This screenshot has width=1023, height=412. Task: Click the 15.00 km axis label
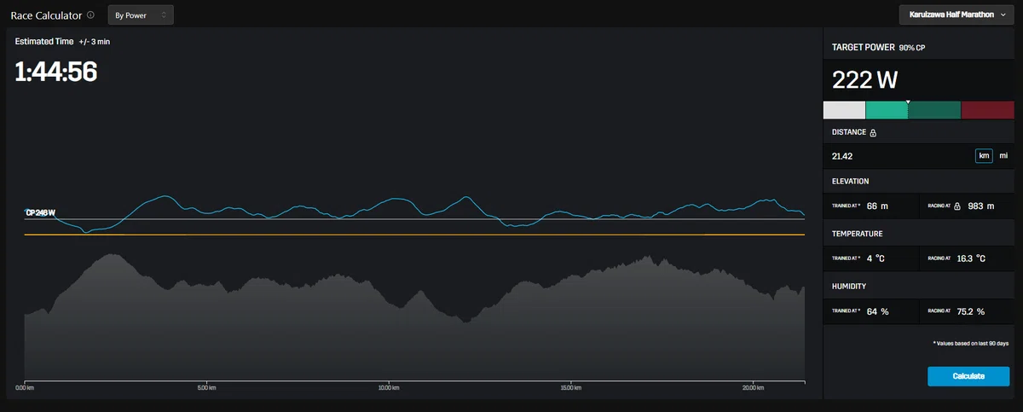571,388
